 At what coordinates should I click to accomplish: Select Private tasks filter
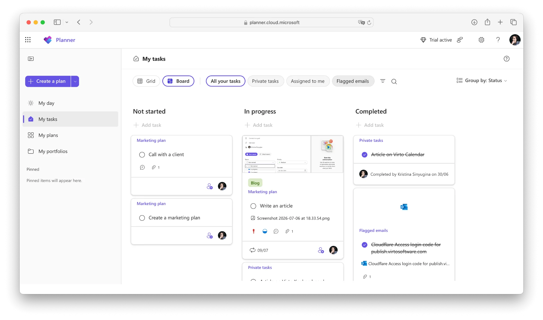pyautogui.click(x=265, y=81)
